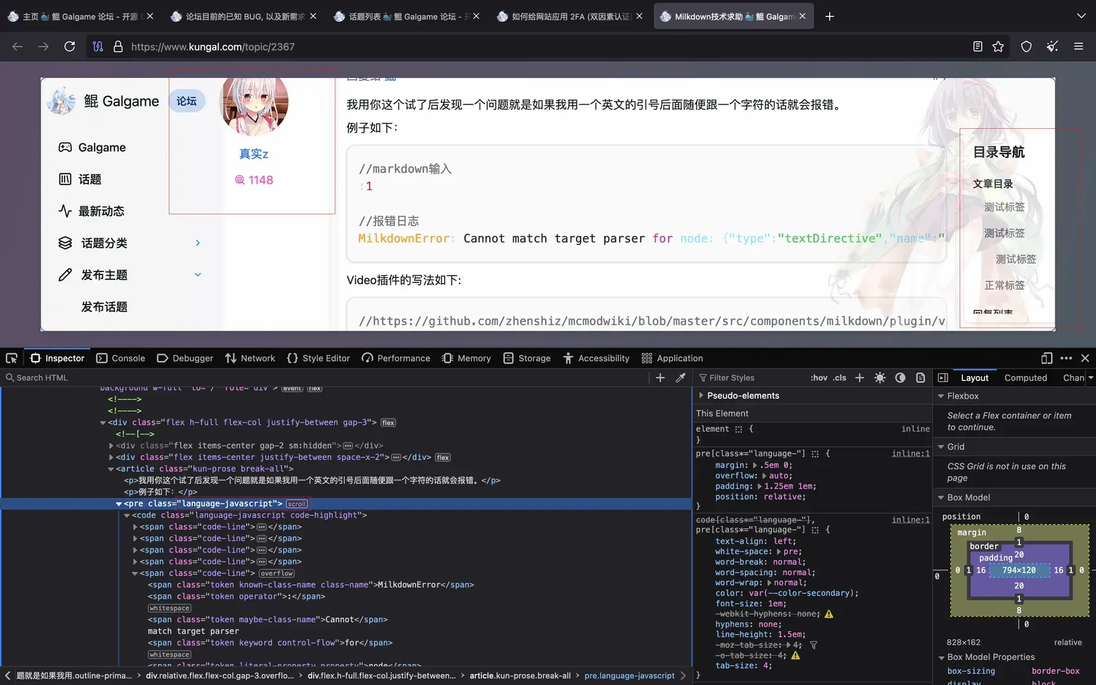
Task: Toggle responsive design mode
Action: [x=1047, y=358]
